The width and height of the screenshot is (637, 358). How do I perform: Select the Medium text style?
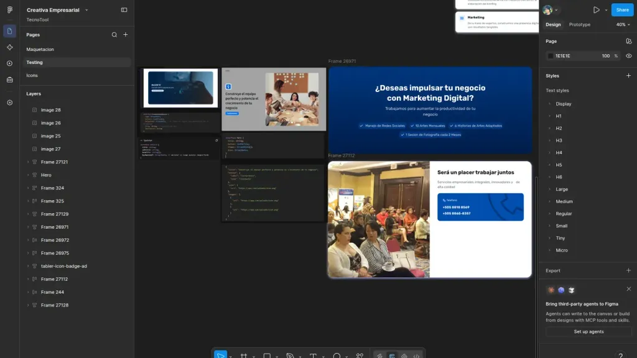pyautogui.click(x=564, y=202)
